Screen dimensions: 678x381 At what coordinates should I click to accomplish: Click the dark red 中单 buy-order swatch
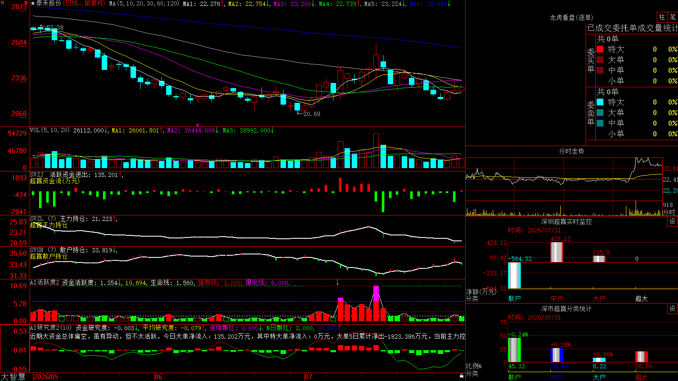pos(600,70)
